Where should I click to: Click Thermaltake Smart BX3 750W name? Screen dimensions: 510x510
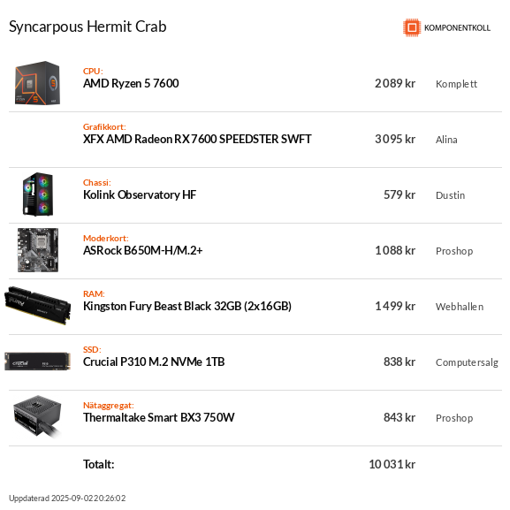(159, 417)
